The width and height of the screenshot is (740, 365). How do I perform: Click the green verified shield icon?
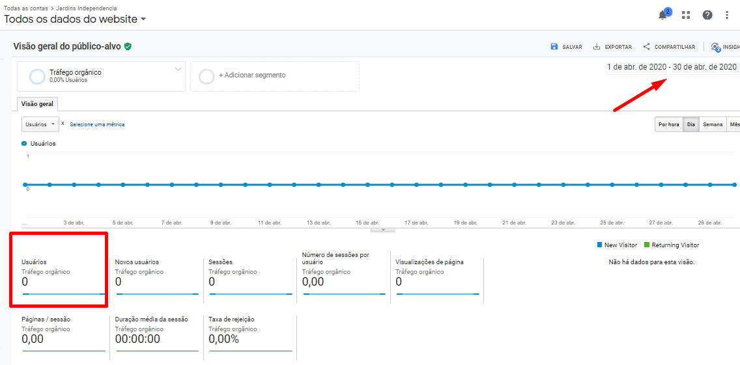tap(128, 47)
